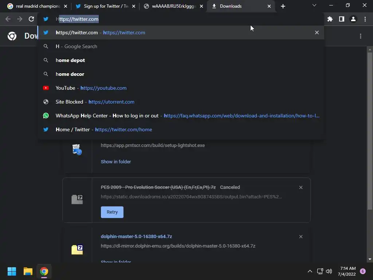Remove the dolphin-master entry from list
The image size is (373, 280).
(x=301, y=236)
